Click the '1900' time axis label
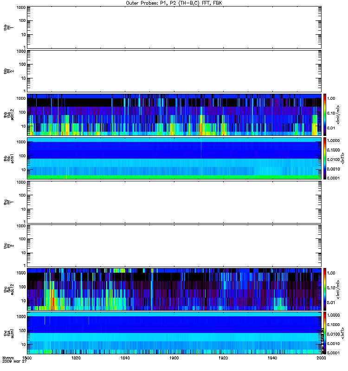Screen dimensions: 348x371 click(174, 358)
